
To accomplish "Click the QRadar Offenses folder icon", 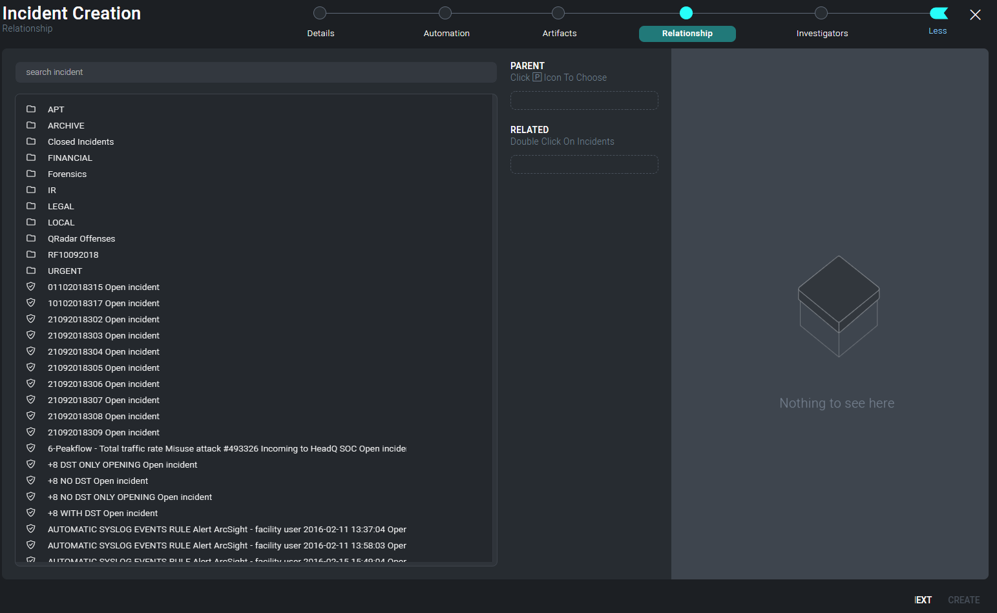I will point(31,238).
